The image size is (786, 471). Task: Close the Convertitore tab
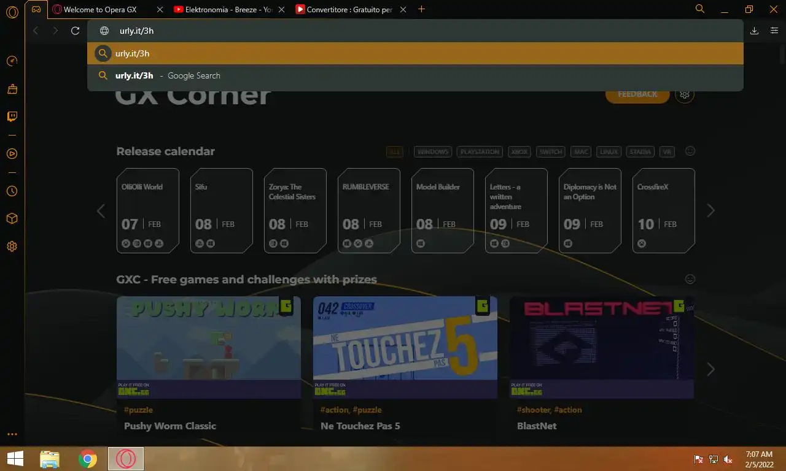[x=403, y=10]
